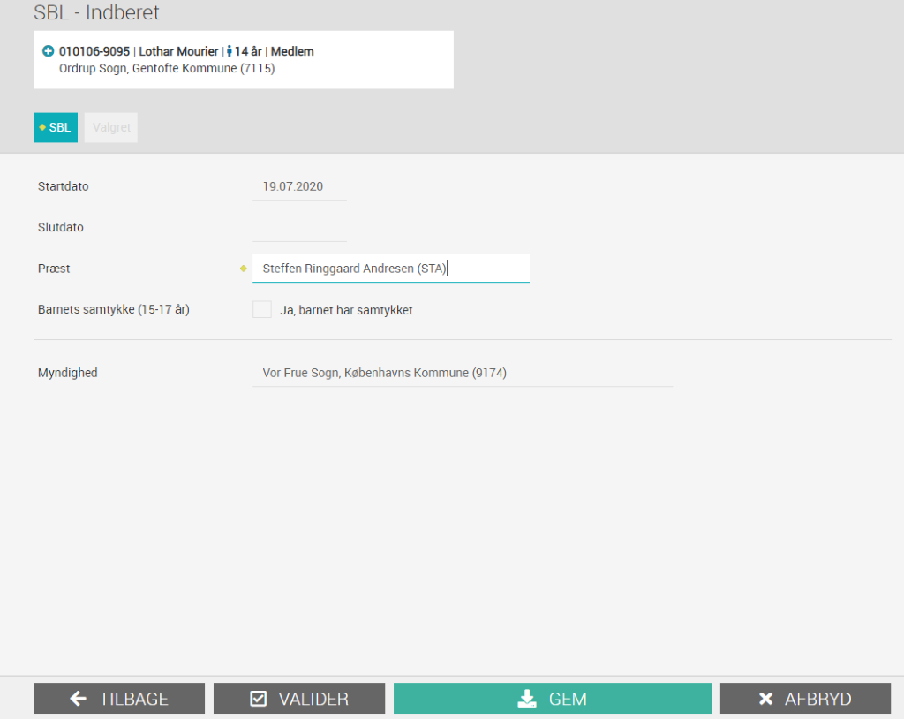Click 'Ordrup Sogn, Gentofte Kommune (7115)' text
The width and height of the screenshot is (904, 719).
[x=167, y=69]
